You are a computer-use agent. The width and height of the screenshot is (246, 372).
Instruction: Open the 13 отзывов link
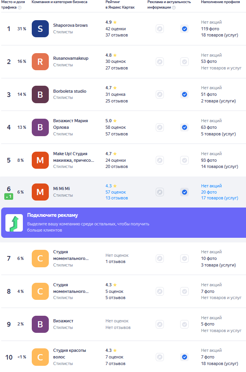[x=117, y=198]
